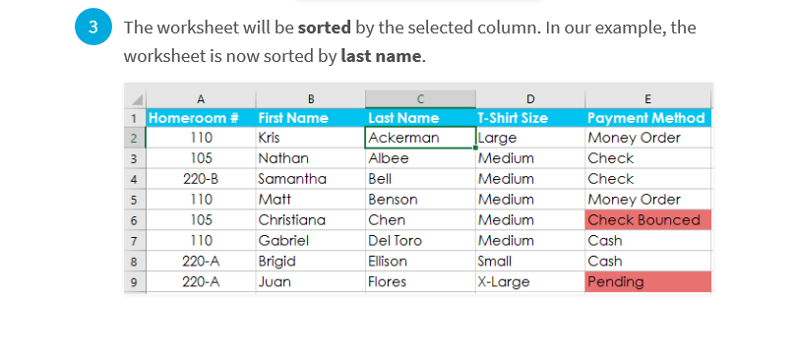The height and width of the screenshot is (356, 797).
Task: Click the select-all corner triangle icon
Action: coord(135,99)
